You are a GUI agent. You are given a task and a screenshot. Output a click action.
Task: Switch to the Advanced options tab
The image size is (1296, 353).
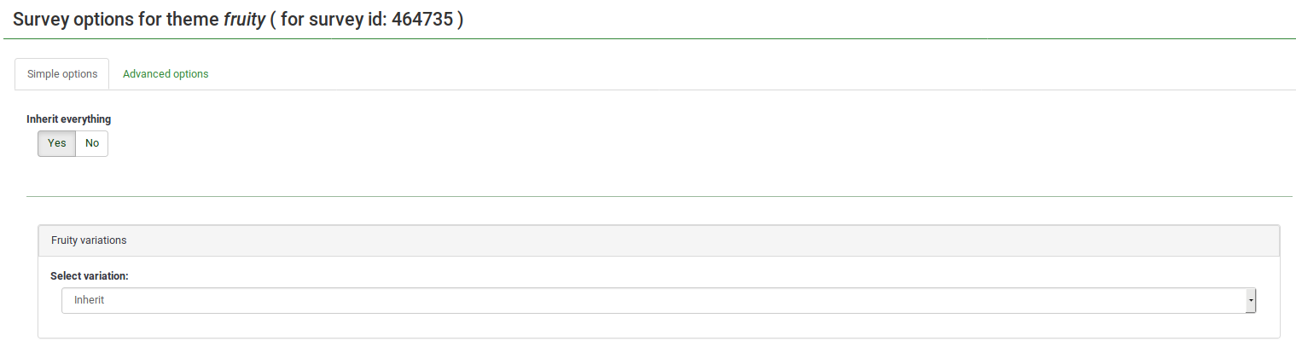pos(166,74)
